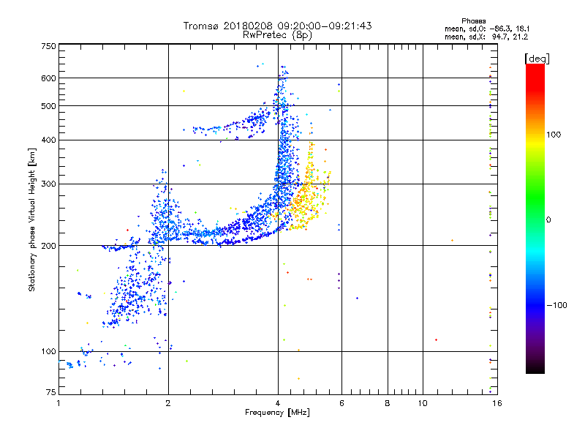
Task: Click the x-axis tick label '2'
Action: 168,403
